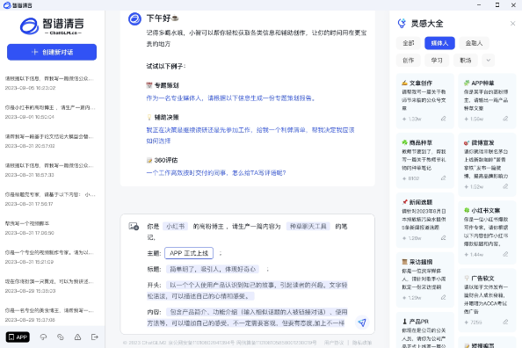This screenshot has height=348, width=522.
Task: Select the 媒体人 category filter
Action: [439, 43]
